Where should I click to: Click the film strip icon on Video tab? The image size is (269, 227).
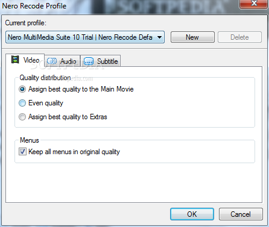(x=15, y=60)
